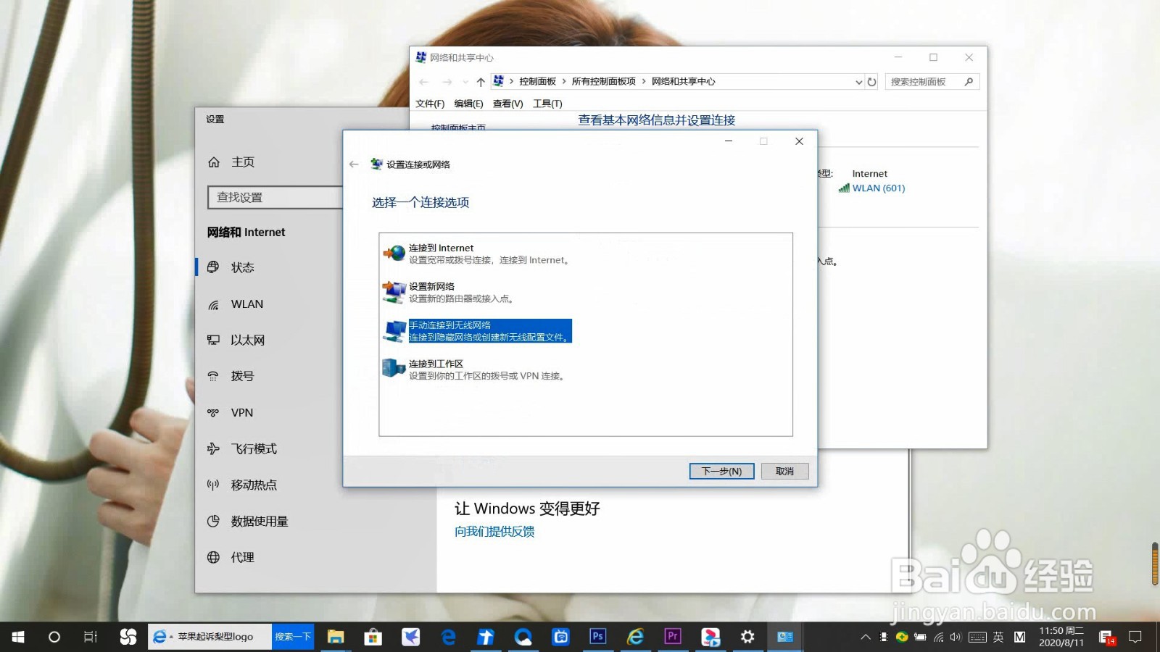The width and height of the screenshot is (1160, 652).
Task: Open Microsoft Store from taskbar
Action: tap(373, 637)
